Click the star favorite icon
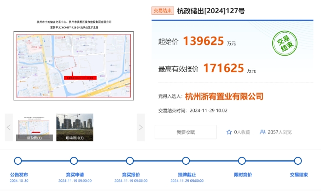The image size is (321, 194). 229,132
